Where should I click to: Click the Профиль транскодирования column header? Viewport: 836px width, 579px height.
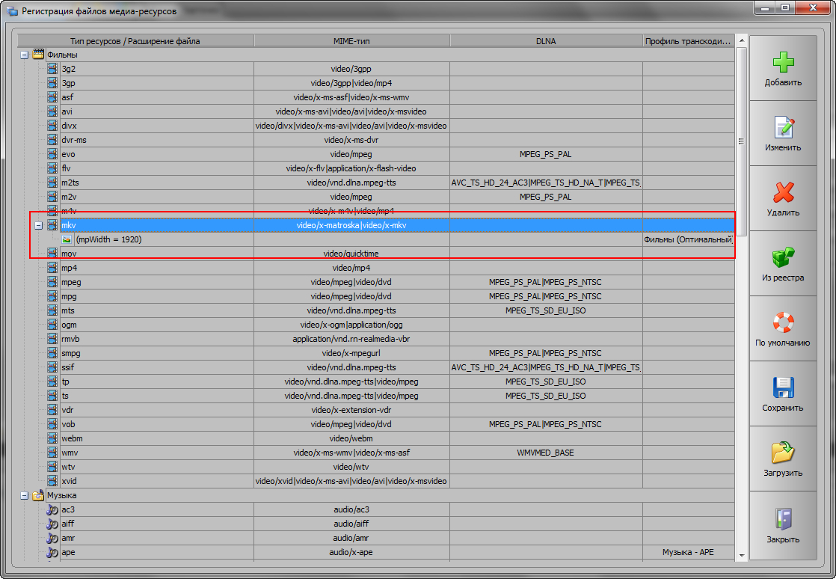pyautogui.click(x=687, y=41)
